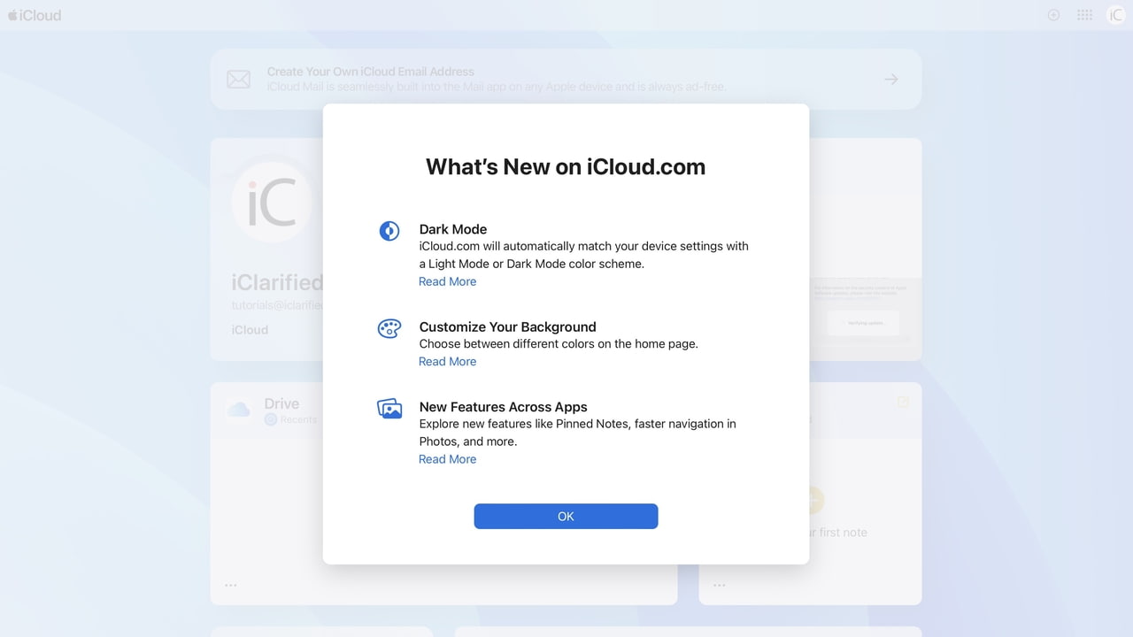Click the Photos icon beside New Features Across Apps
This screenshot has width=1133, height=637.
click(x=389, y=408)
